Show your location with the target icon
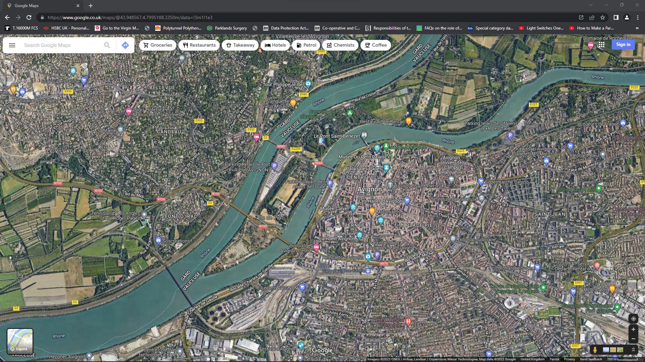 click(x=633, y=319)
